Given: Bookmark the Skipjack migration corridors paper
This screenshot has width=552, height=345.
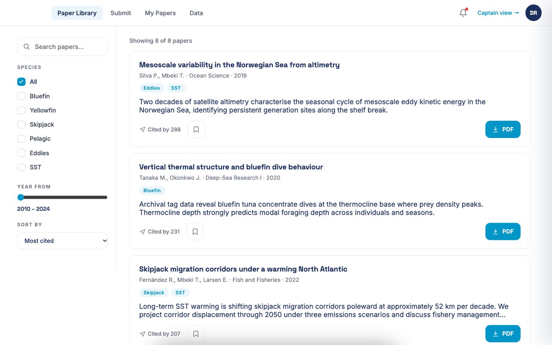Looking at the screenshot, I should coord(196,333).
